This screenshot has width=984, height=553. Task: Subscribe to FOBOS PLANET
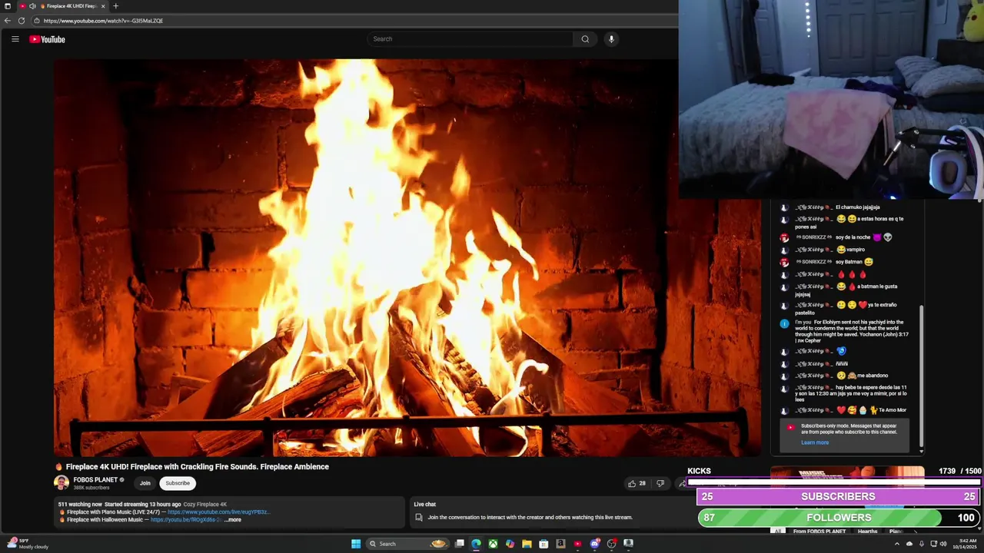click(x=178, y=483)
